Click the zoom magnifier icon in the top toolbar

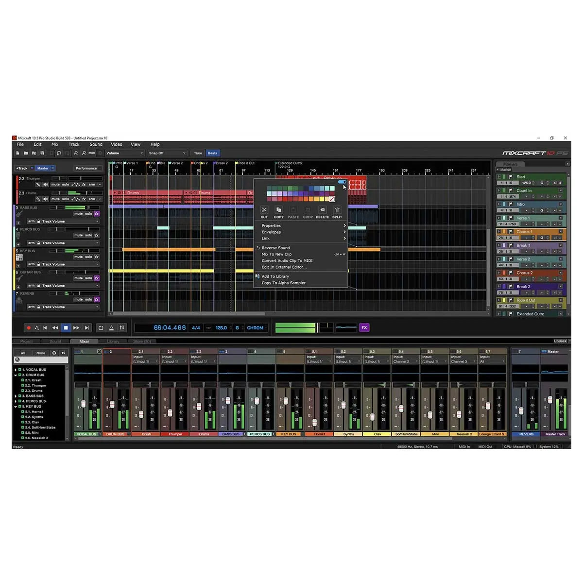[76, 153]
